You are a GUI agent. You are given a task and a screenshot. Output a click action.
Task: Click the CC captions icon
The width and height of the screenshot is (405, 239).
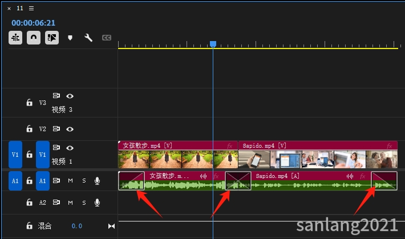click(107, 38)
